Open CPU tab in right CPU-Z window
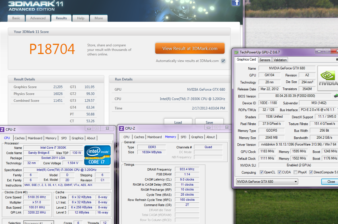 pos(126,137)
